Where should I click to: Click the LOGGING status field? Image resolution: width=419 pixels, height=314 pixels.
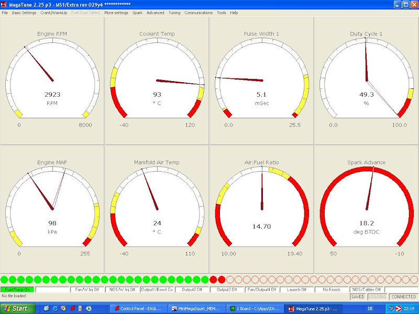click(377, 297)
